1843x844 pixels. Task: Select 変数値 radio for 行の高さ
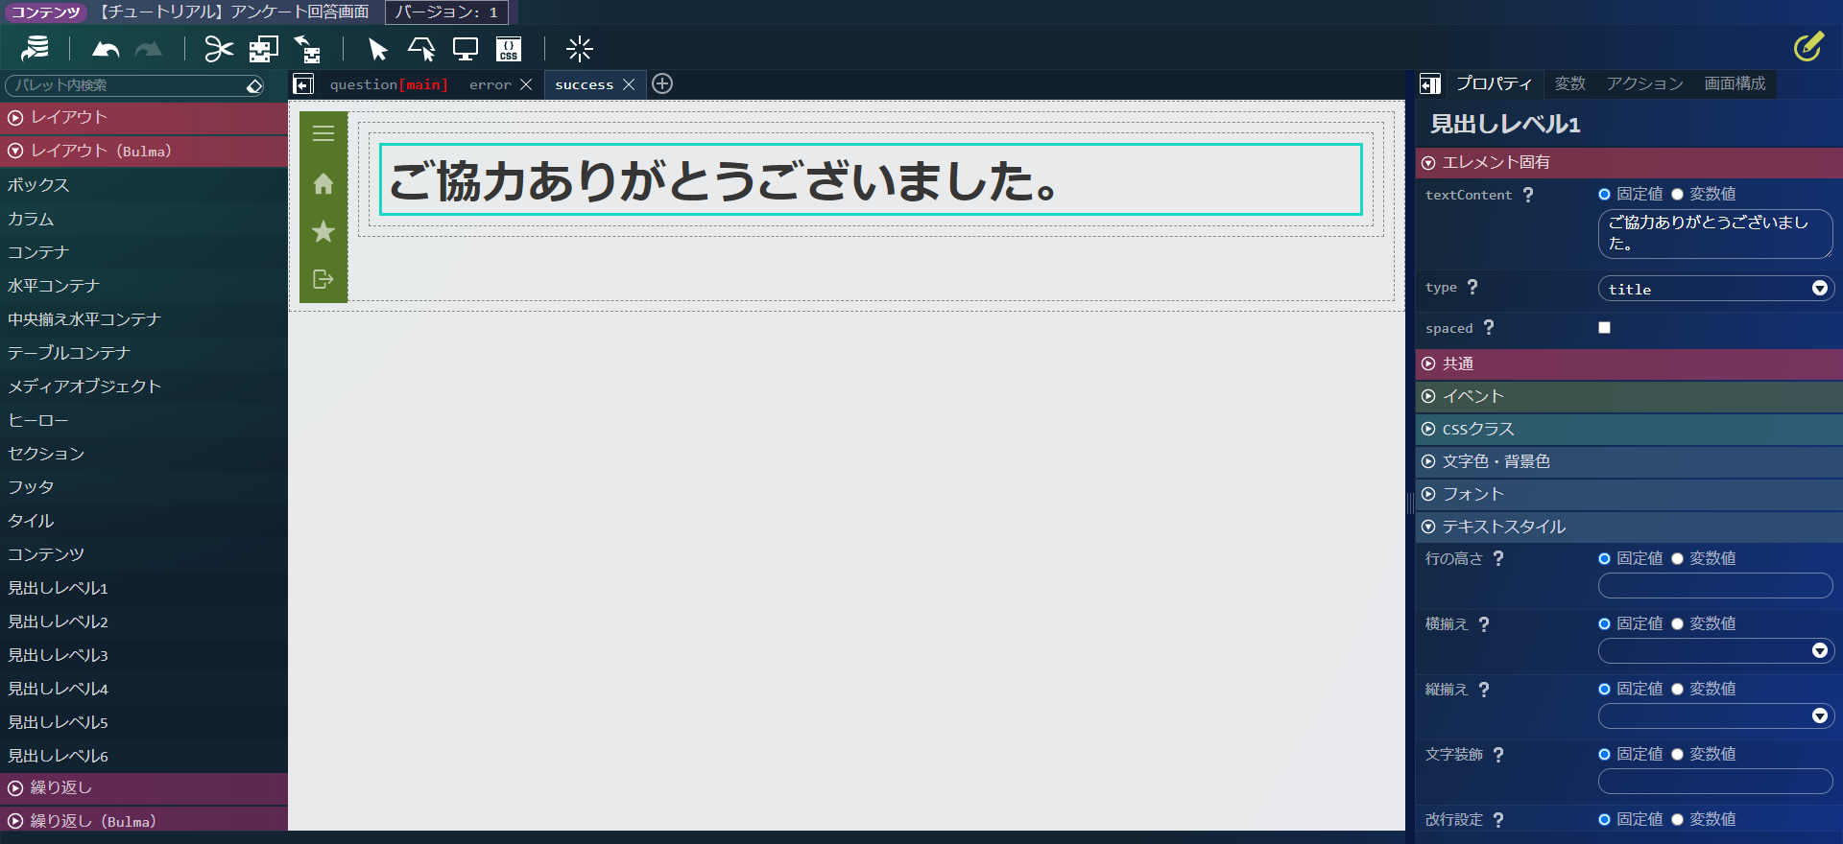(1677, 558)
